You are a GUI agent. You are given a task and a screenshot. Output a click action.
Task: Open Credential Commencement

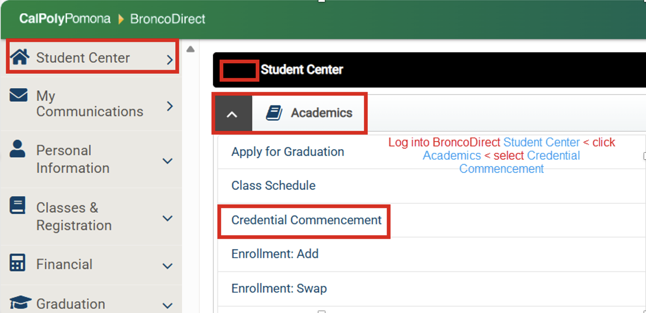pyautogui.click(x=306, y=220)
